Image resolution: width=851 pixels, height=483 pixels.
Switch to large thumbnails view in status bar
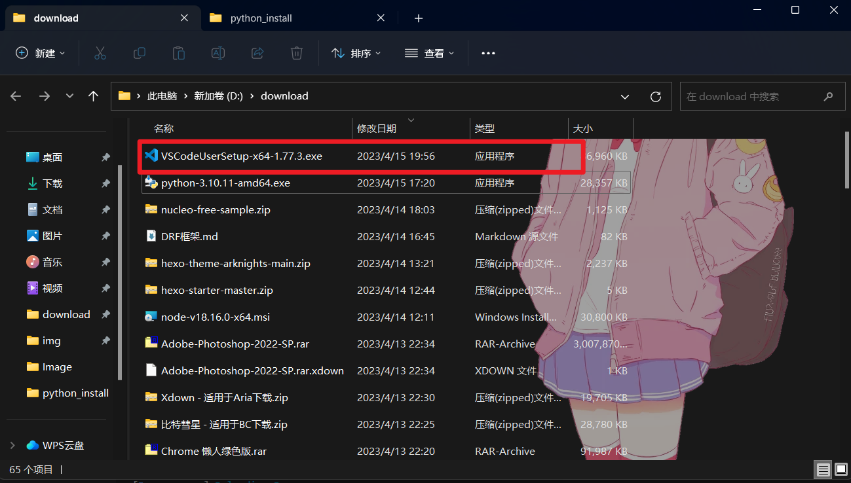(841, 469)
